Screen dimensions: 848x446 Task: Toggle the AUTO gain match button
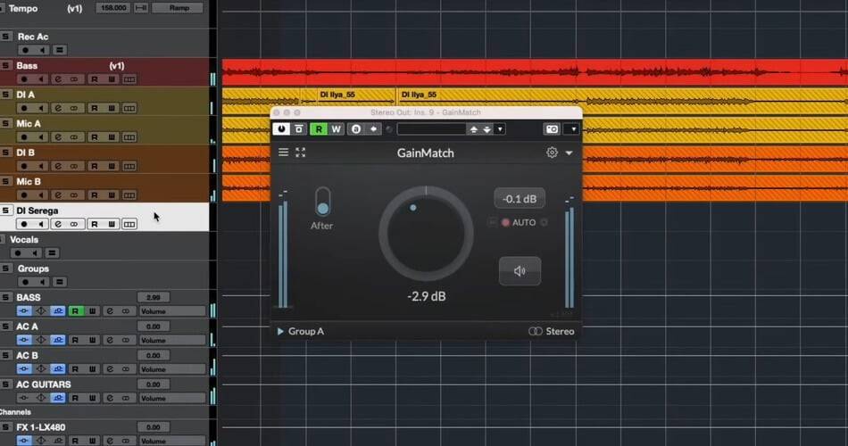click(519, 222)
